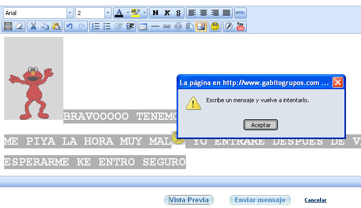Viewport: 361px width, 208px height.
Task: Click the Elmo image in the editor
Action: 34,78
